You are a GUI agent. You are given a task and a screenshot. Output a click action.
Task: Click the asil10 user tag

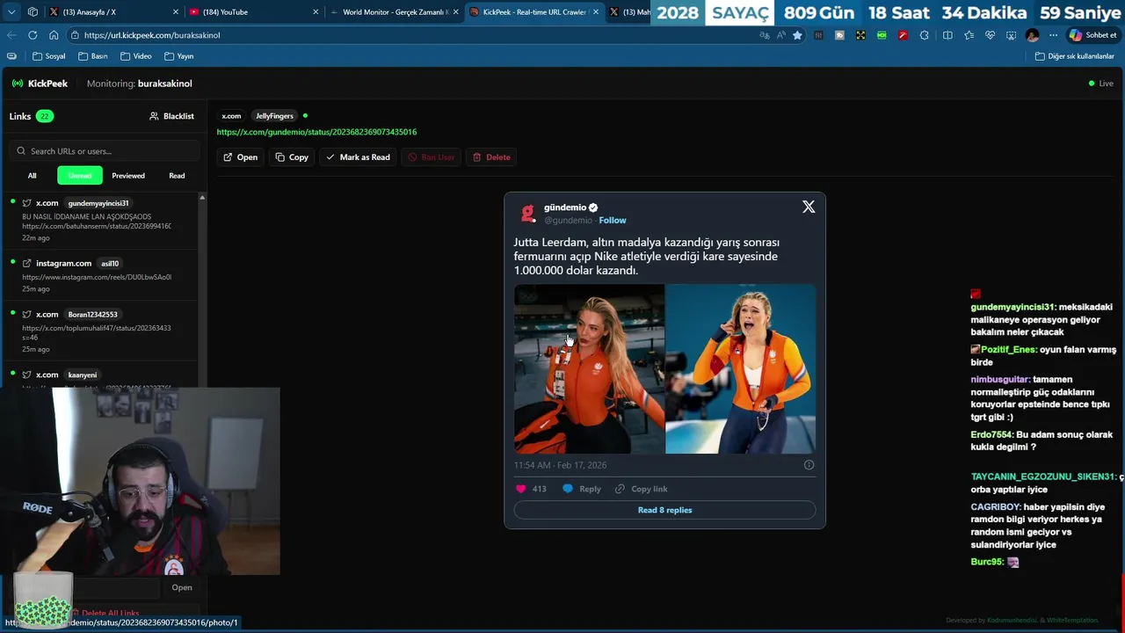pos(110,264)
